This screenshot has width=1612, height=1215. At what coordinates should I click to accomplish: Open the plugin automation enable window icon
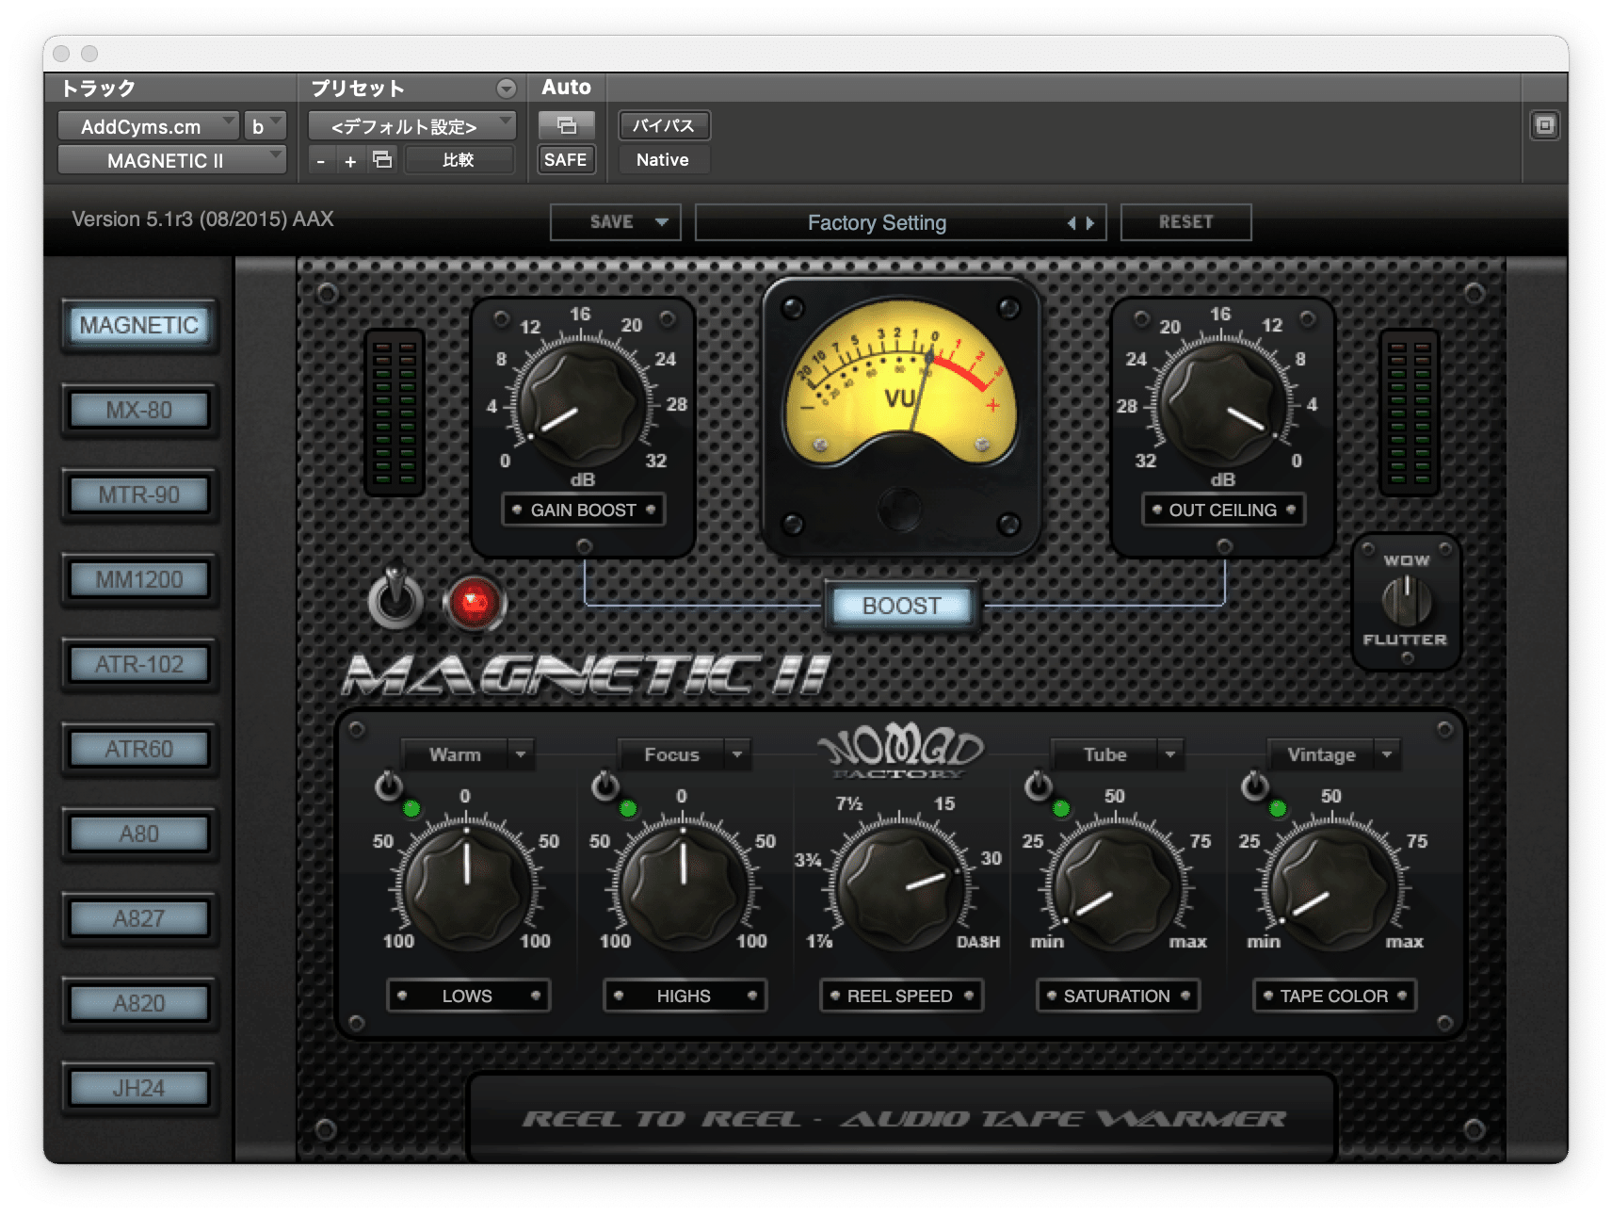pyautogui.click(x=566, y=124)
